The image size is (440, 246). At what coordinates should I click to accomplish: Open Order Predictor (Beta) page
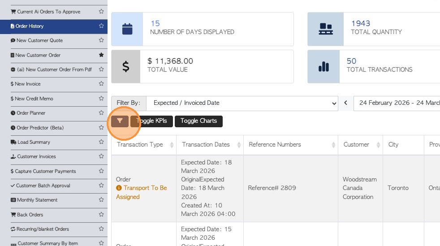tap(40, 128)
